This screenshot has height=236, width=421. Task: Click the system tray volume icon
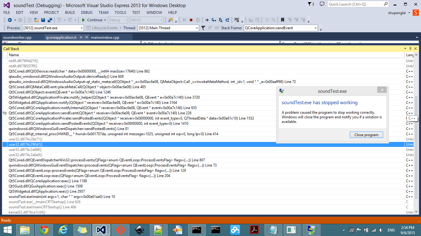coord(381,230)
